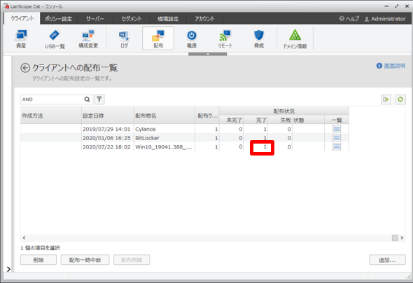Click the 追加... button
The height and width of the screenshot is (283, 413).
click(387, 260)
